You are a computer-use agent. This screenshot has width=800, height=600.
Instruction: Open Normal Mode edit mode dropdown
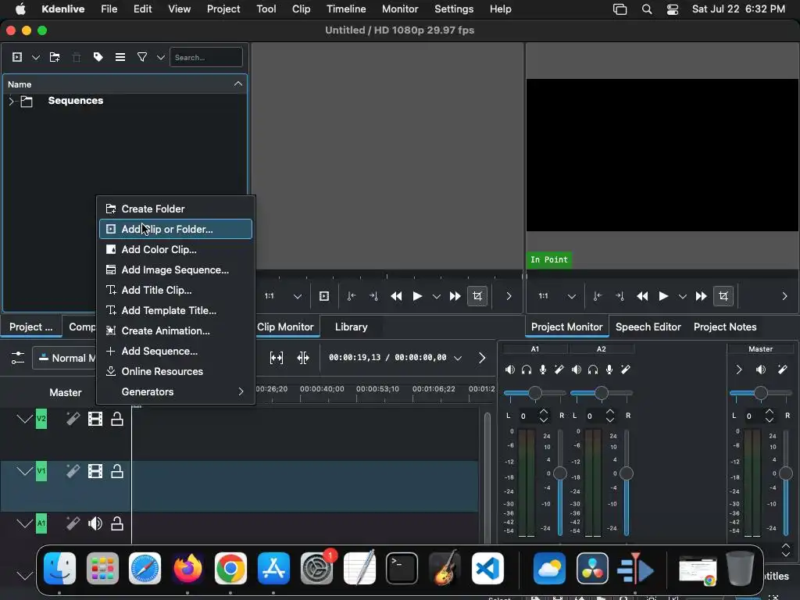(x=66, y=358)
